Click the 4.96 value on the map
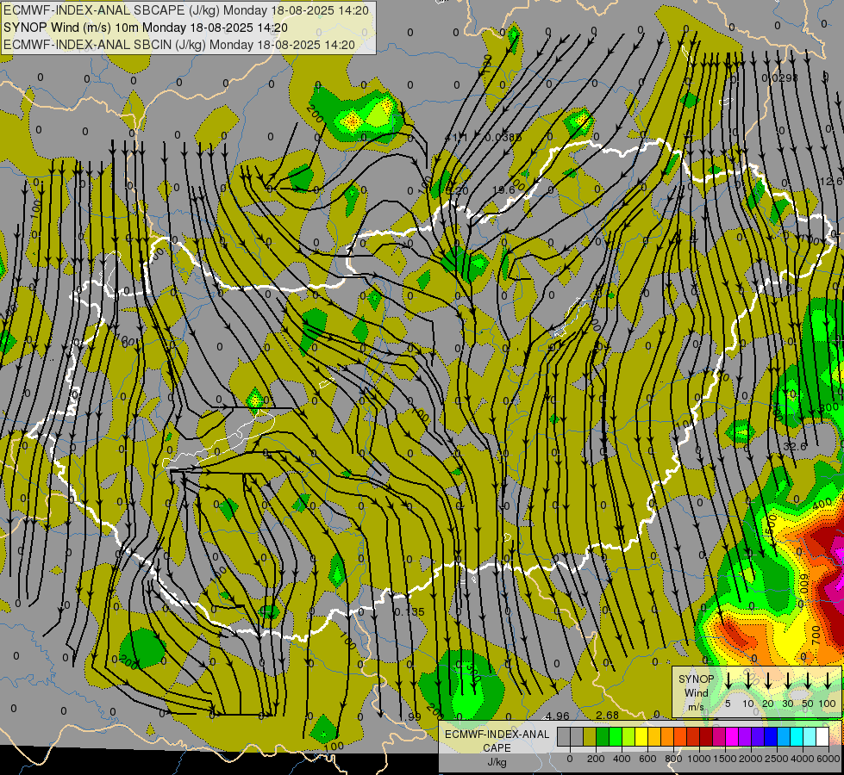 (x=557, y=716)
